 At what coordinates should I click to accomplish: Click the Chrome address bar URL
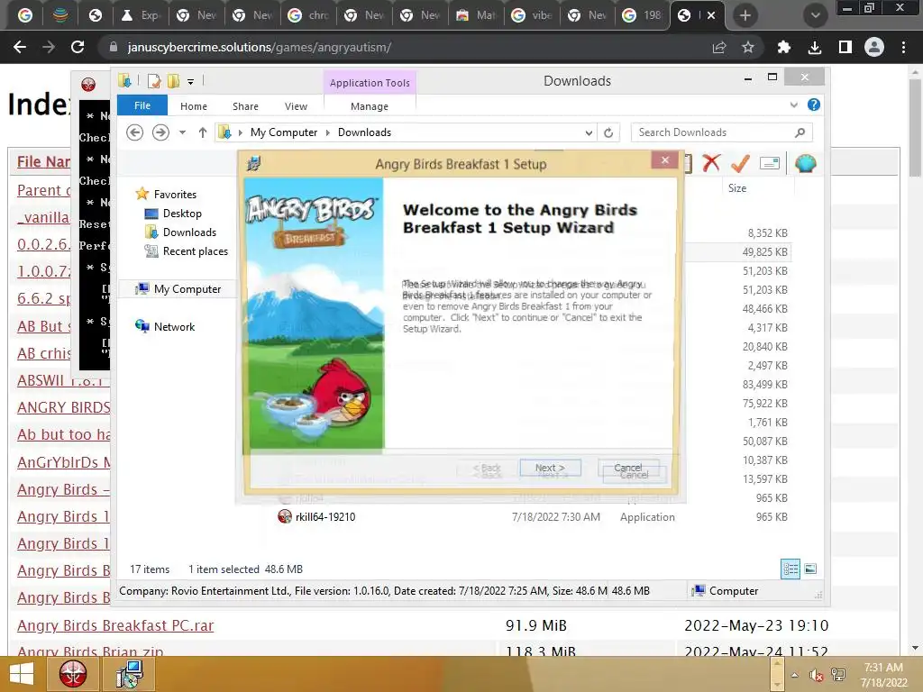(259, 47)
